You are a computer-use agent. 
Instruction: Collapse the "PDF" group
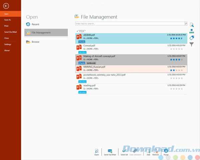click(x=77, y=31)
